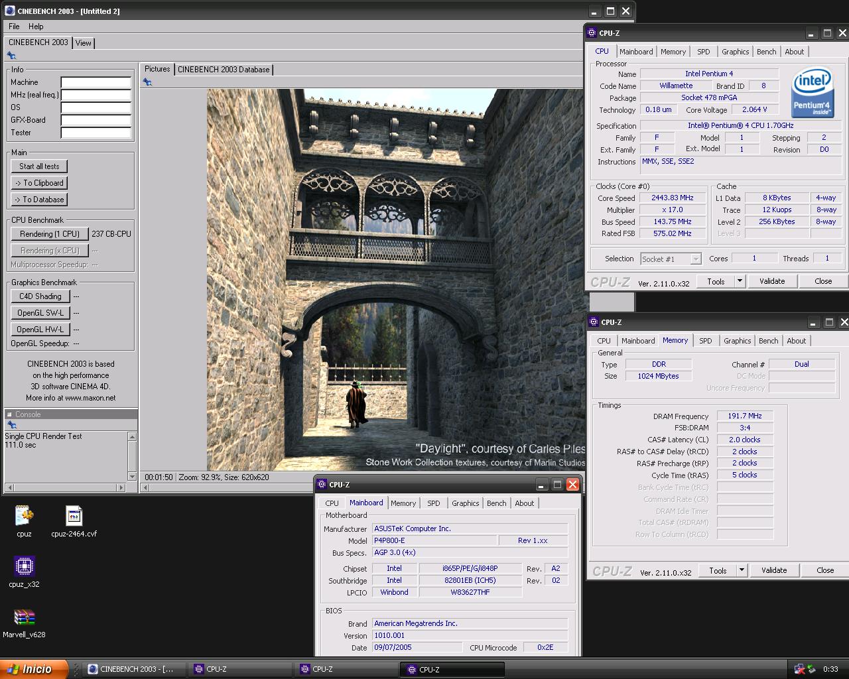Open the cpuz desktop icon
This screenshot has height=679, width=849.
(x=24, y=521)
